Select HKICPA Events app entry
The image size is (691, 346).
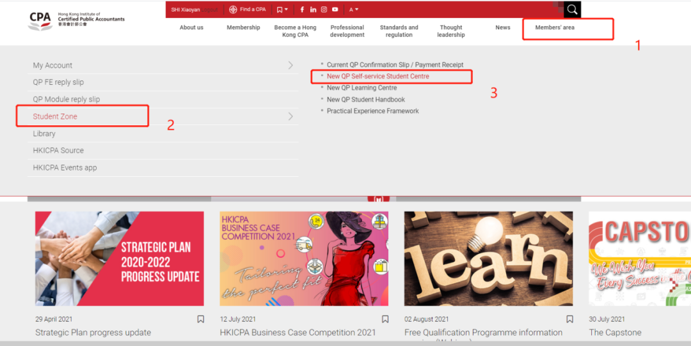click(x=65, y=167)
